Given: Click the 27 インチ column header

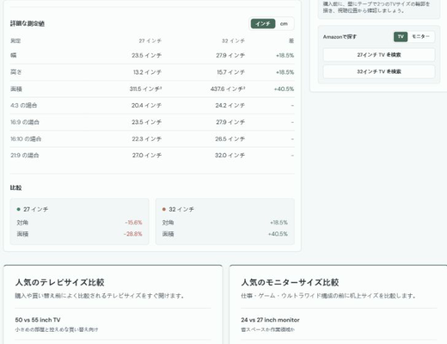Looking at the screenshot, I should tap(150, 41).
